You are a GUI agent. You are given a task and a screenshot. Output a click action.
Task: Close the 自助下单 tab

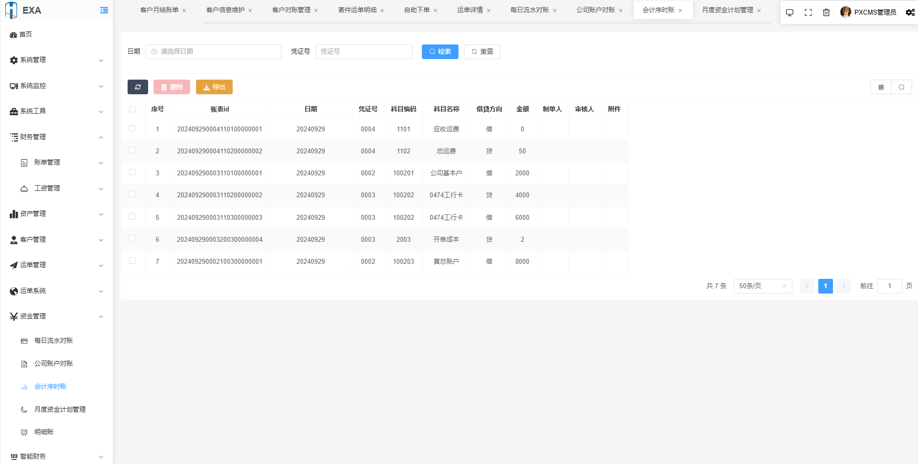[436, 10]
